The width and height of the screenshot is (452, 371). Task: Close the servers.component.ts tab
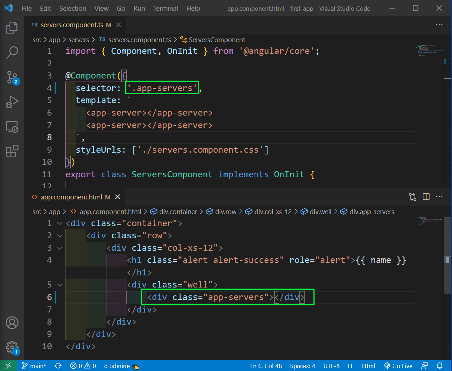coord(119,25)
